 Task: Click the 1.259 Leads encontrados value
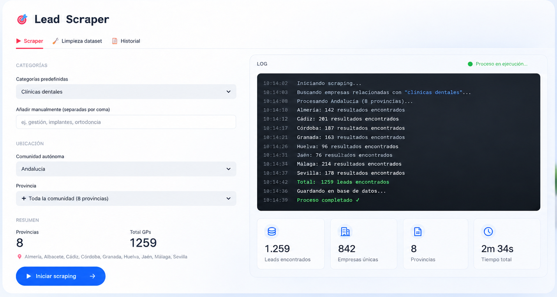(x=277, y=249)
